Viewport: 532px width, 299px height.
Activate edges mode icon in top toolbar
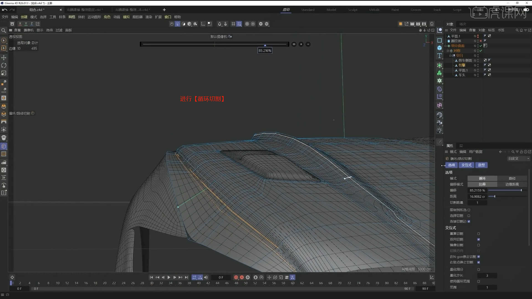[x=178, y=24]
